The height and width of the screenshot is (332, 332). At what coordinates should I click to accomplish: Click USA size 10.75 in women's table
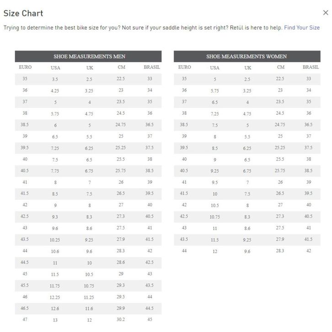click(x=214, y=217)
